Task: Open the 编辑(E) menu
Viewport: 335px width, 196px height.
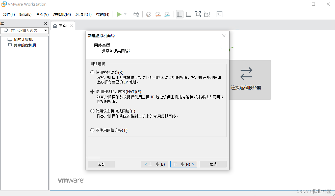Action: (x=25, y=14)
